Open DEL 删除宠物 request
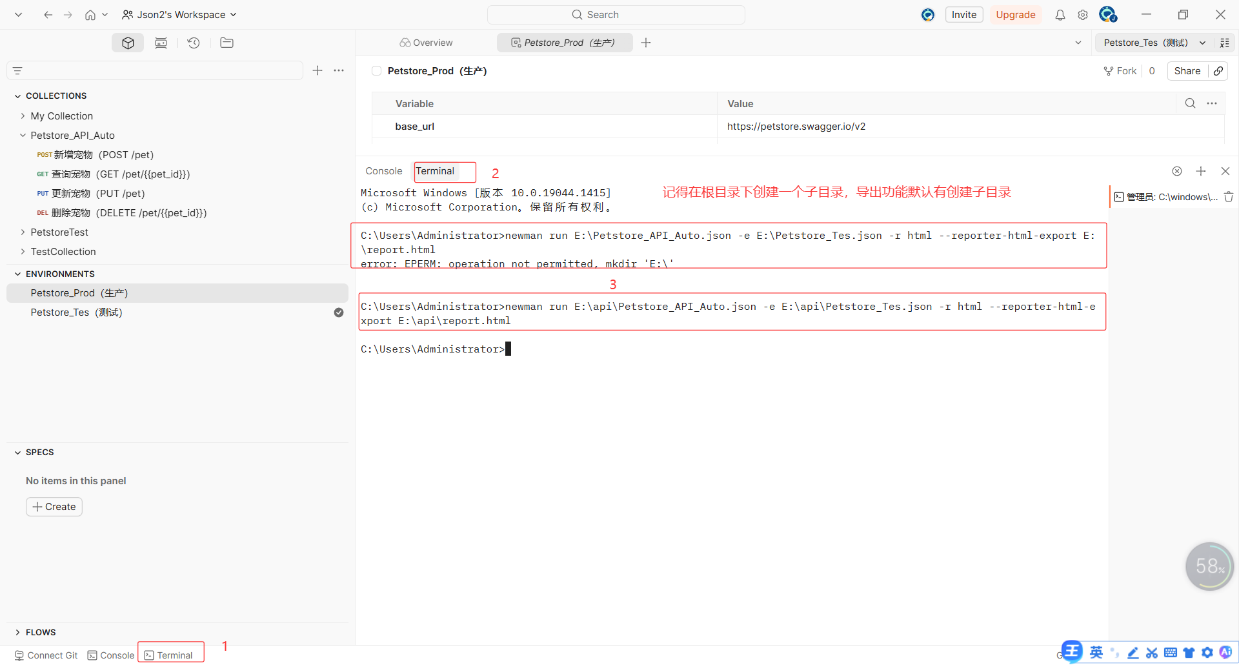Image resolution: width=1239 pixels, height=665 pixels. 177,213
